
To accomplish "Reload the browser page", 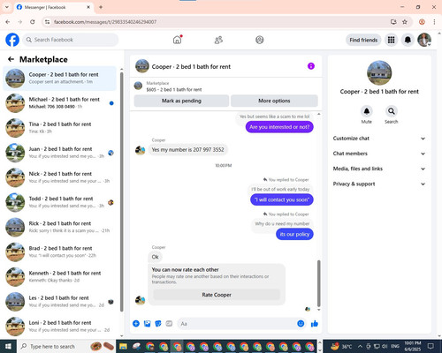I will point(33,22).
